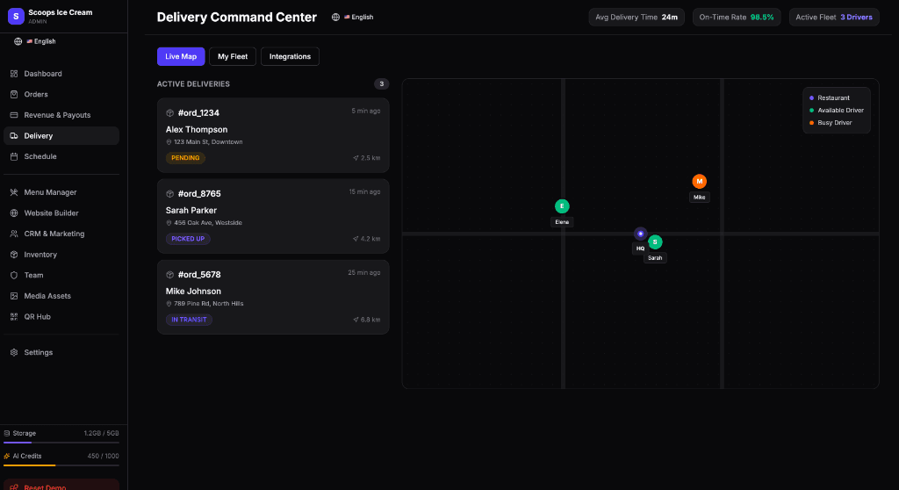Screen dimensions: 899x490
Task: Click the Pending status badge on #ord_1234
Action: (x=185, y=158)
